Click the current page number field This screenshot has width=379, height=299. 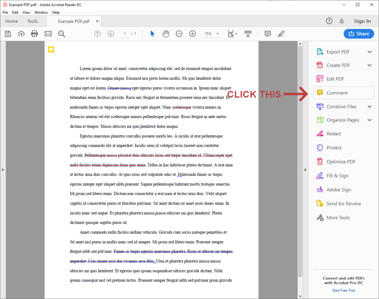[x=125, y=34]
